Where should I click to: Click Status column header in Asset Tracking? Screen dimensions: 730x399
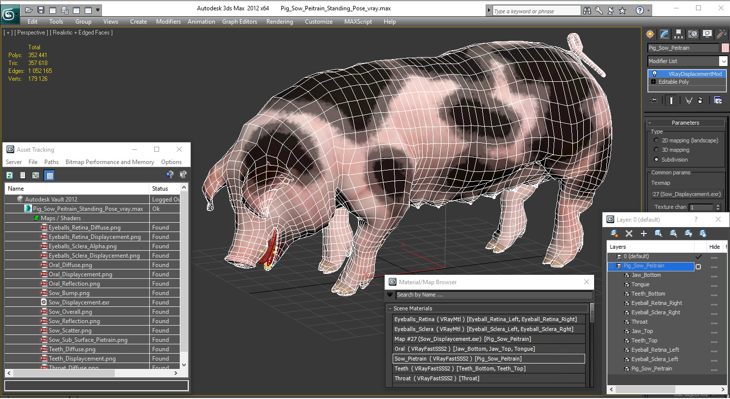(x=165, y=189)
